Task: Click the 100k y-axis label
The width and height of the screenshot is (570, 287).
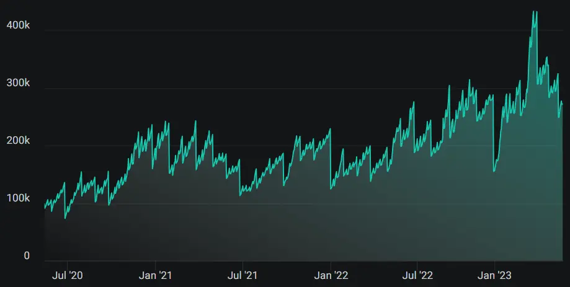Action: click(x=18, y=198)
